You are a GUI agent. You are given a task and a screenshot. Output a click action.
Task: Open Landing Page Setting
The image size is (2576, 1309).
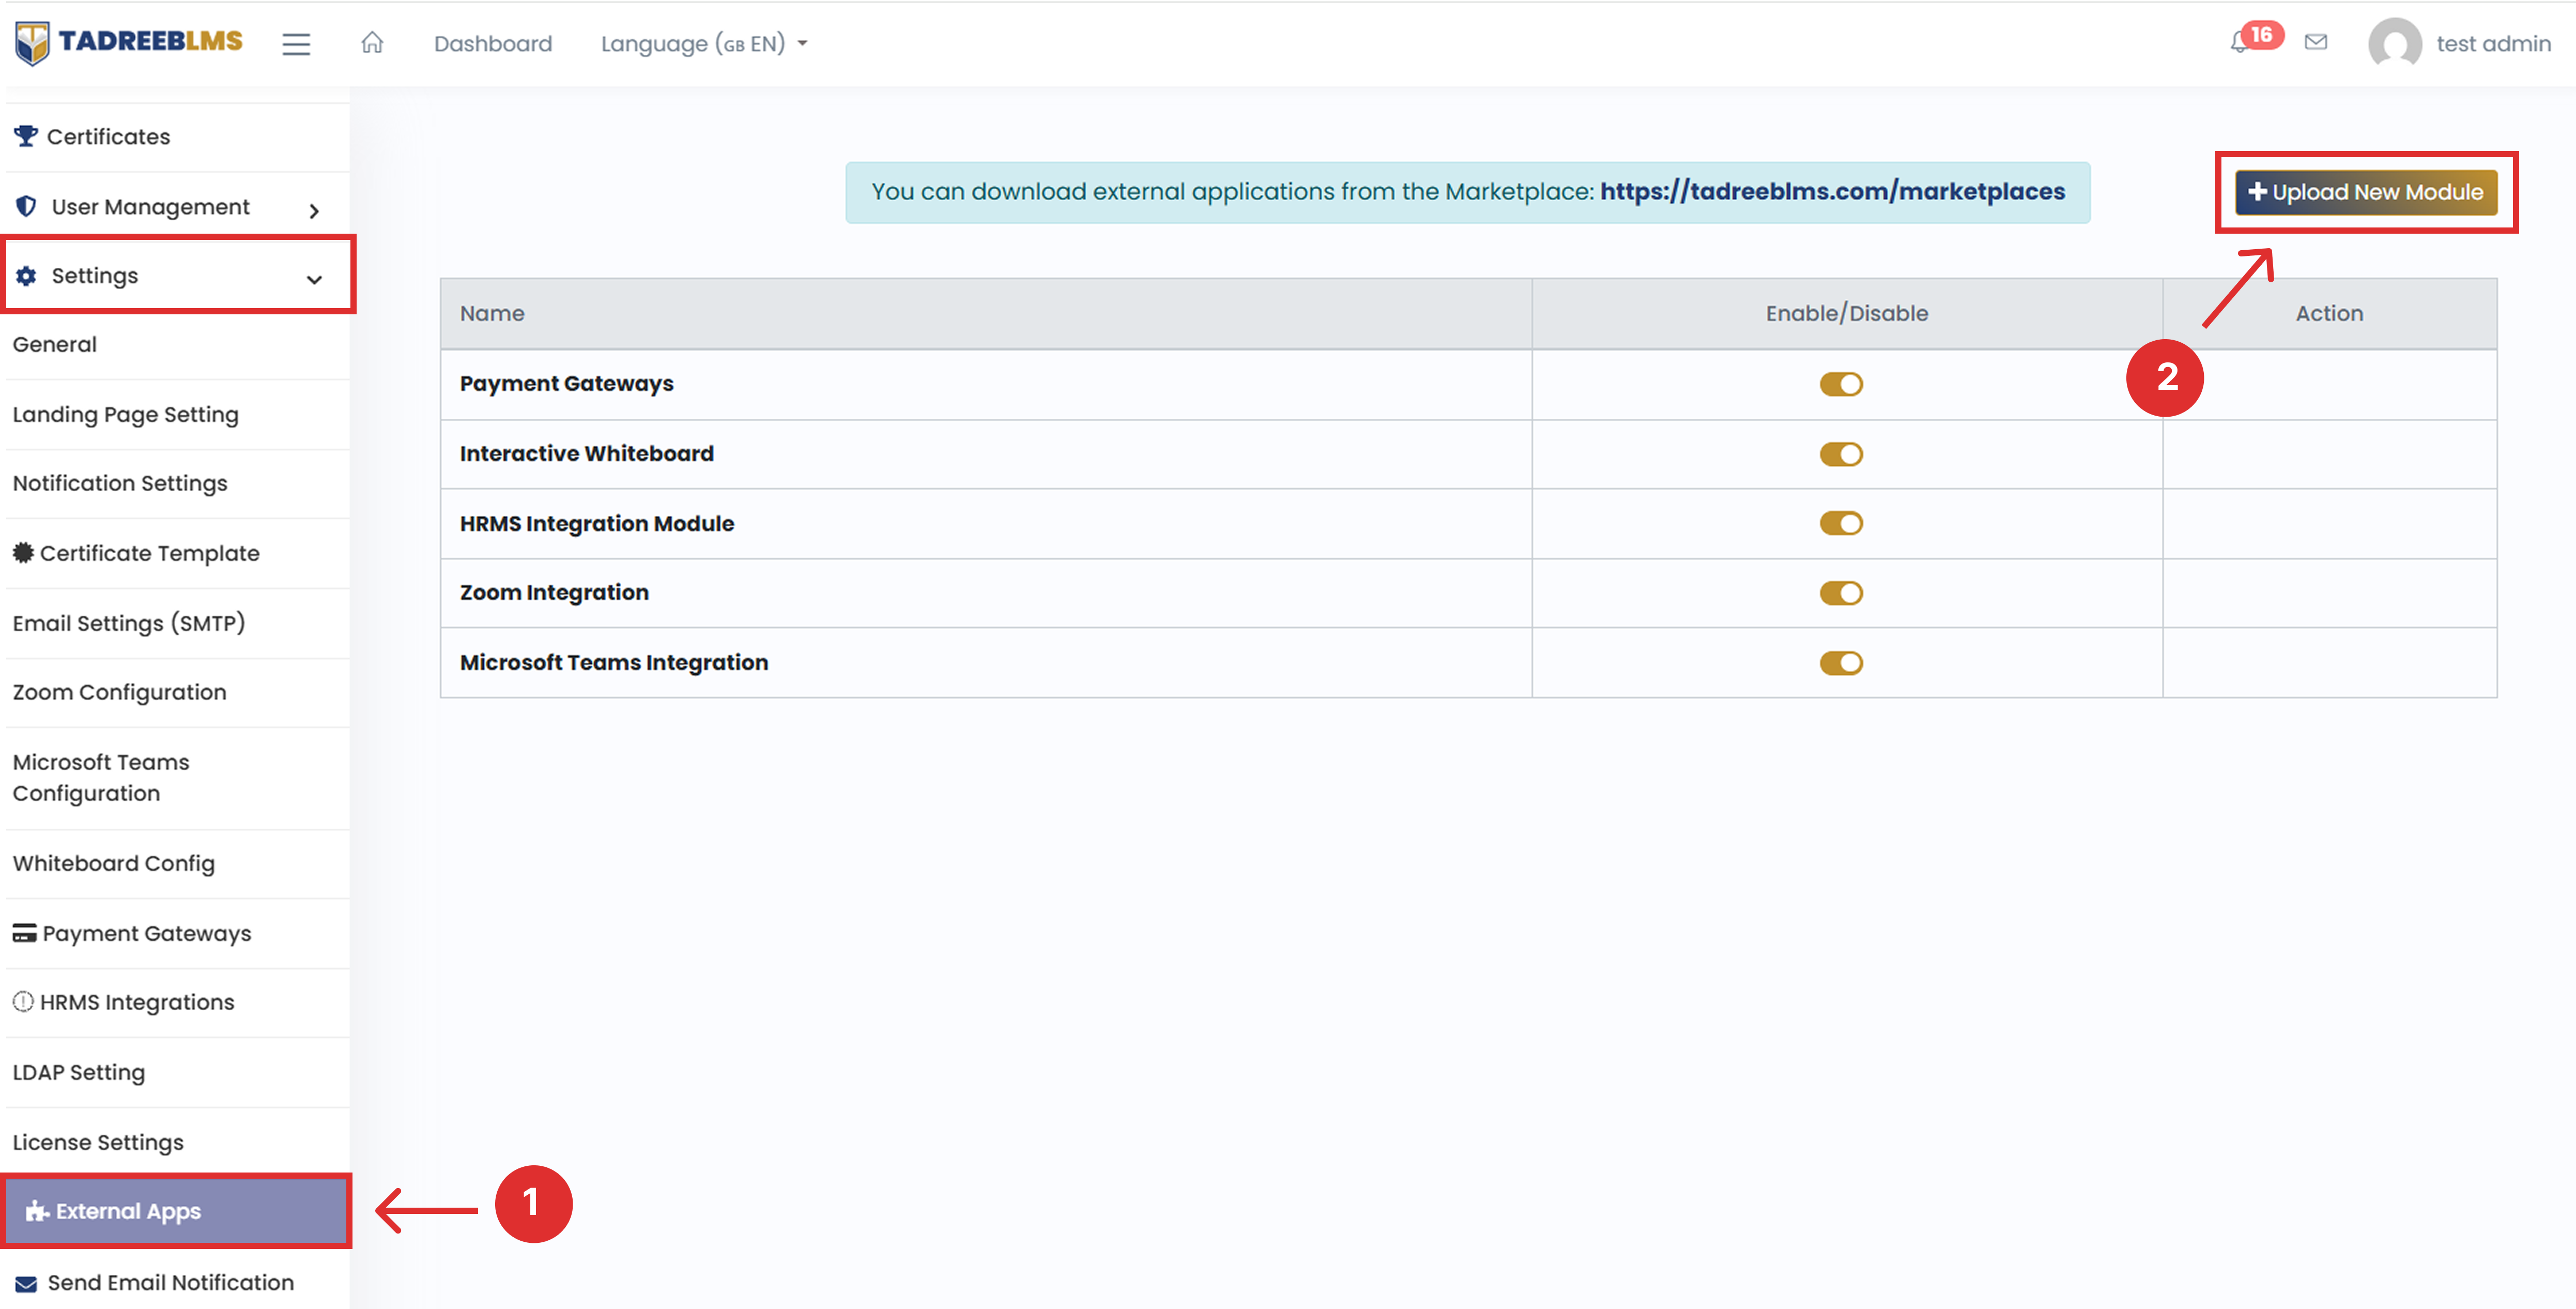coord(126,414)
